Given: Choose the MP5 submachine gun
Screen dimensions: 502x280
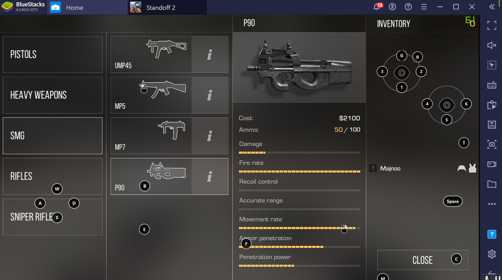Looking at the screenshot, I should (x=151, y=95).
